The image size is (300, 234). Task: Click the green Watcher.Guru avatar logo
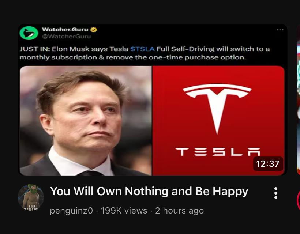coord(29,33)
